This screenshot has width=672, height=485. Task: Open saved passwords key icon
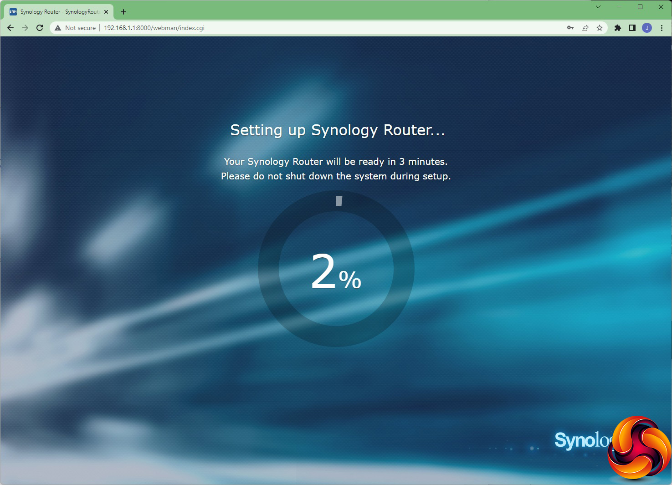click(570, 28)
